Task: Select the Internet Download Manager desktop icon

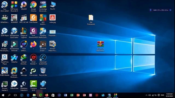Action: point(24,59)
